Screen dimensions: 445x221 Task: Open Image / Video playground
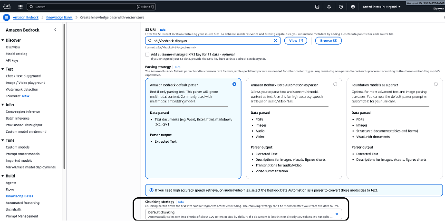(26, 83)
